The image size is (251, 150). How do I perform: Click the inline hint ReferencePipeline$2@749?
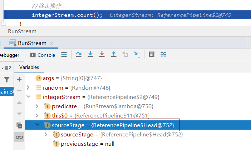coord(194,15)
